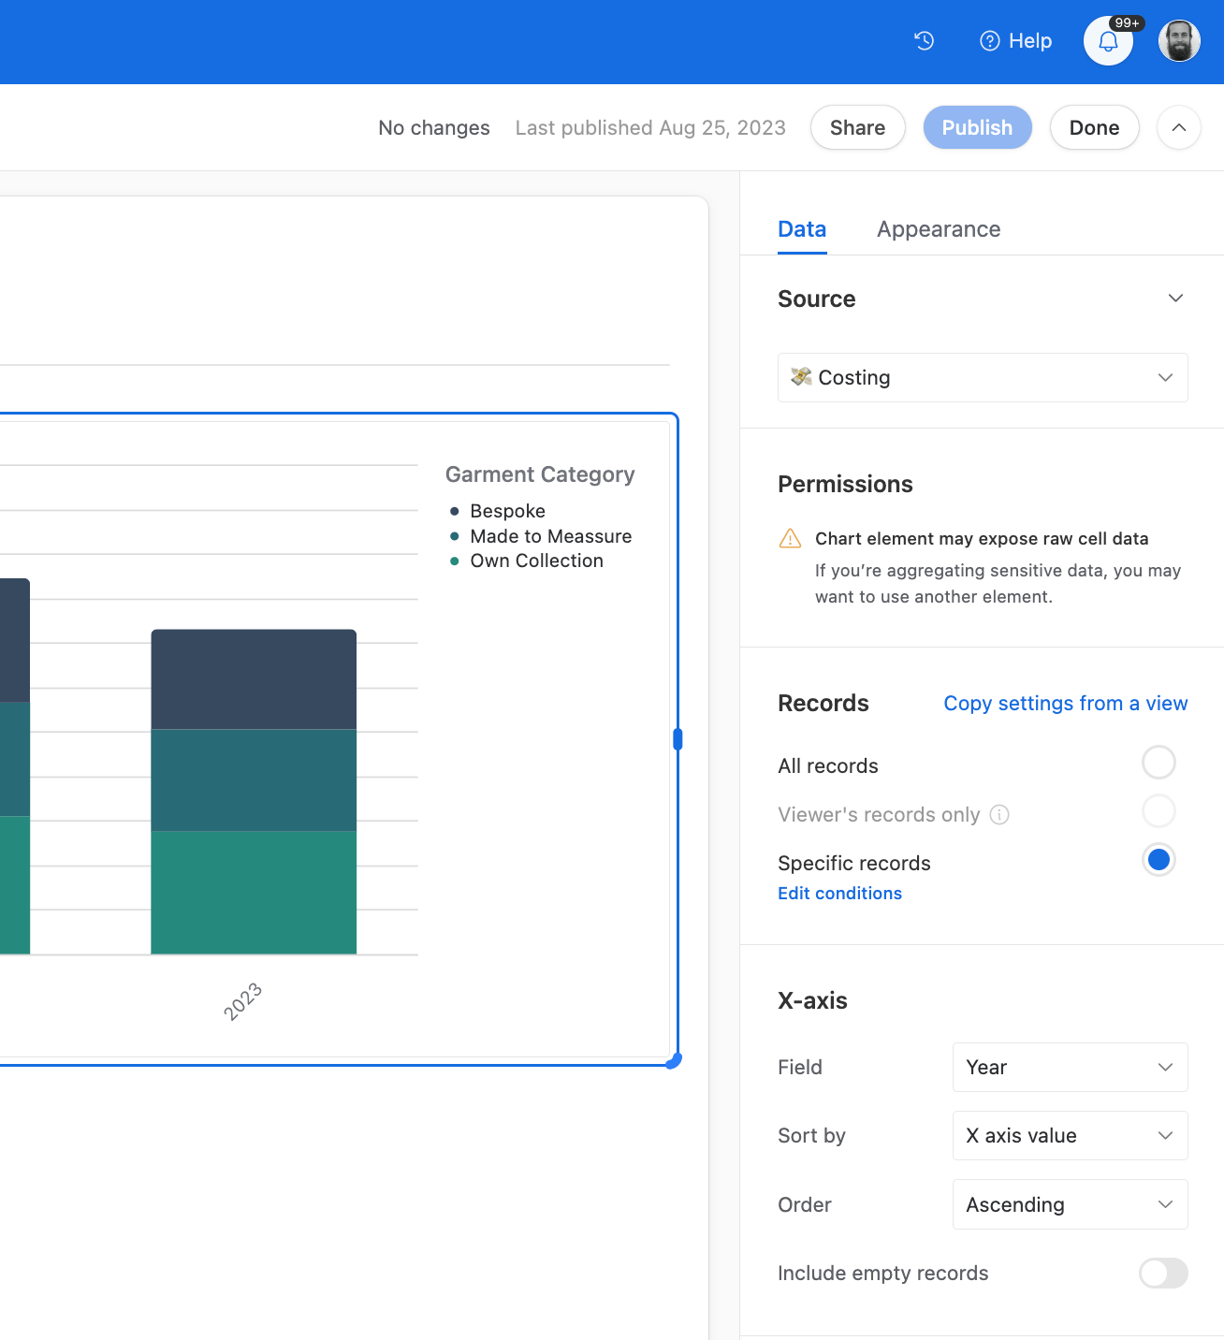Select Viewer's records only radio button

pyautogui.click(x=1158, y=810)
